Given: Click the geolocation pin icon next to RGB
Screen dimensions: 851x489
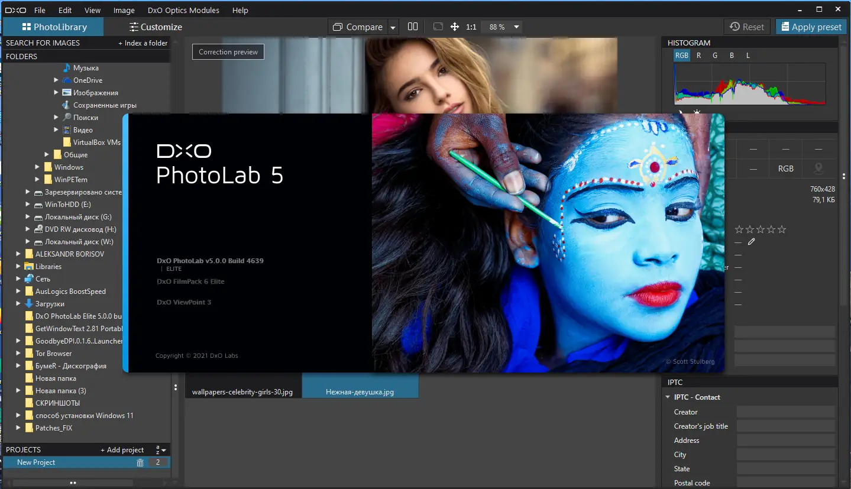Looking at the screenshot, I should pyautogui.click(x=819, y=169).
